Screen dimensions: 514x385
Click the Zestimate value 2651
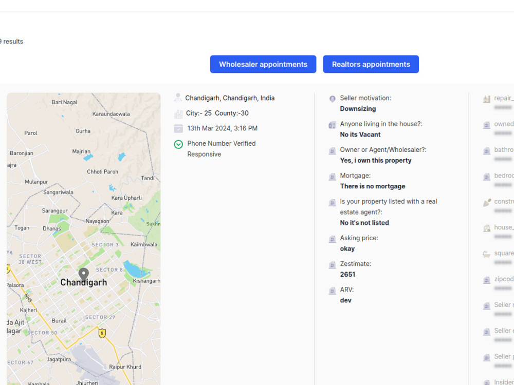click(x=347, y=274)
